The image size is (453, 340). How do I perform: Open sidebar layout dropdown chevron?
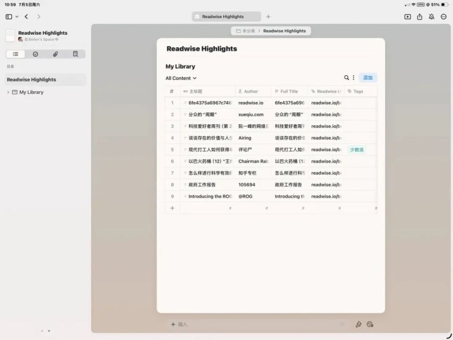point(17,17)
